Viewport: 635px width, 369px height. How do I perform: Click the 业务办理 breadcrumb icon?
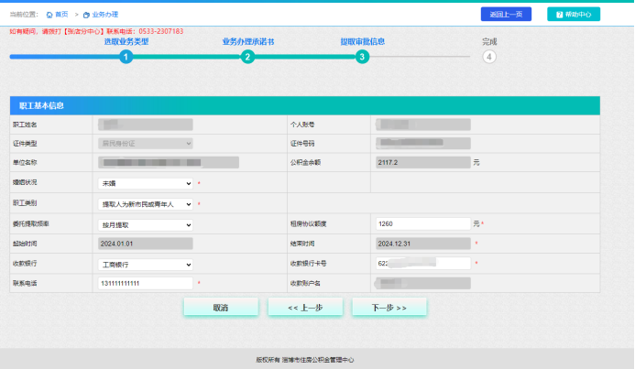point(86,15)
